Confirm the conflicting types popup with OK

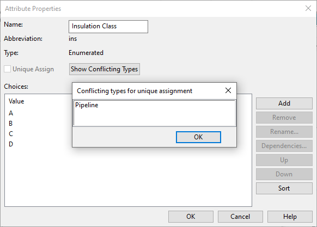click(x=198, y=137)
